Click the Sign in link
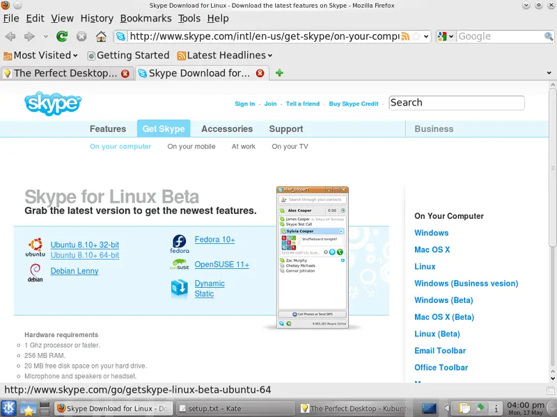The image size is (557, 417). [245, 104]
